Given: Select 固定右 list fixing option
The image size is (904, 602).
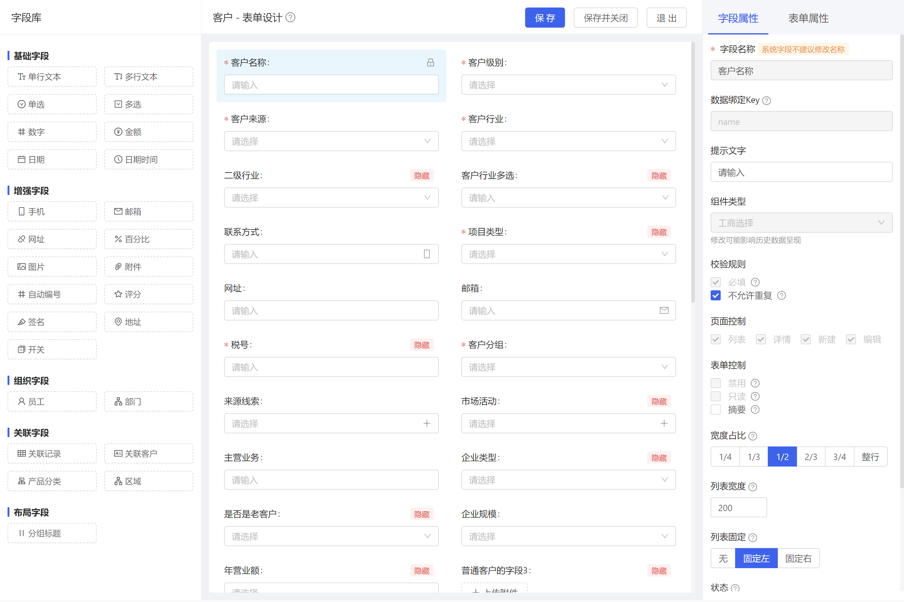Looking at the screenshot, I should pyautogui.click(x=798, y=559).
